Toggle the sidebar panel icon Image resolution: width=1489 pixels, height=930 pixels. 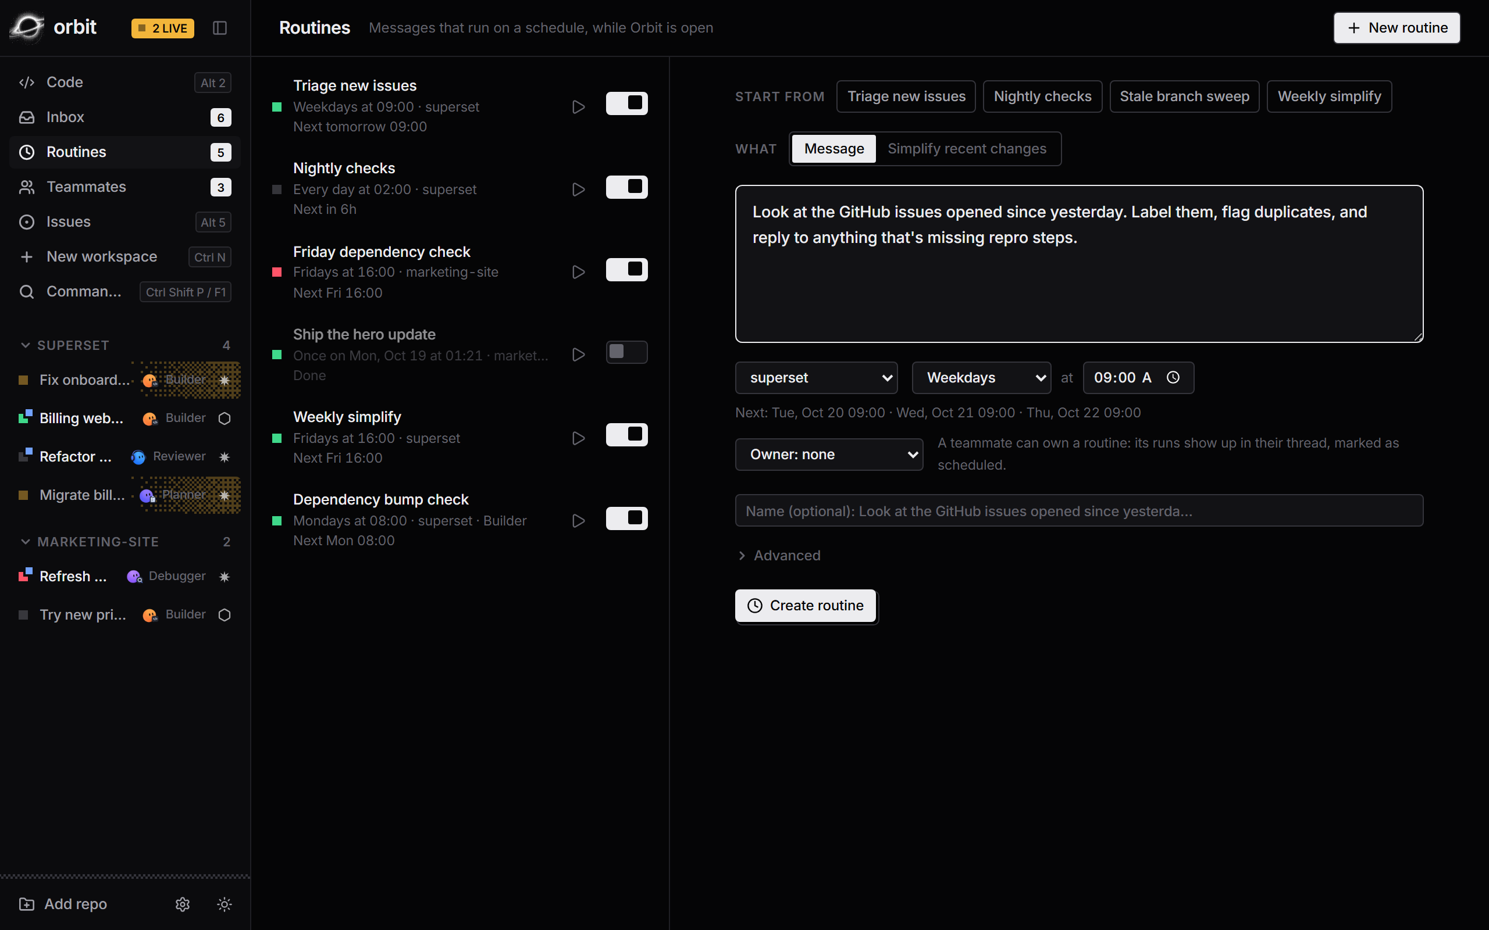pyautogui.click(x=220, y=28)
